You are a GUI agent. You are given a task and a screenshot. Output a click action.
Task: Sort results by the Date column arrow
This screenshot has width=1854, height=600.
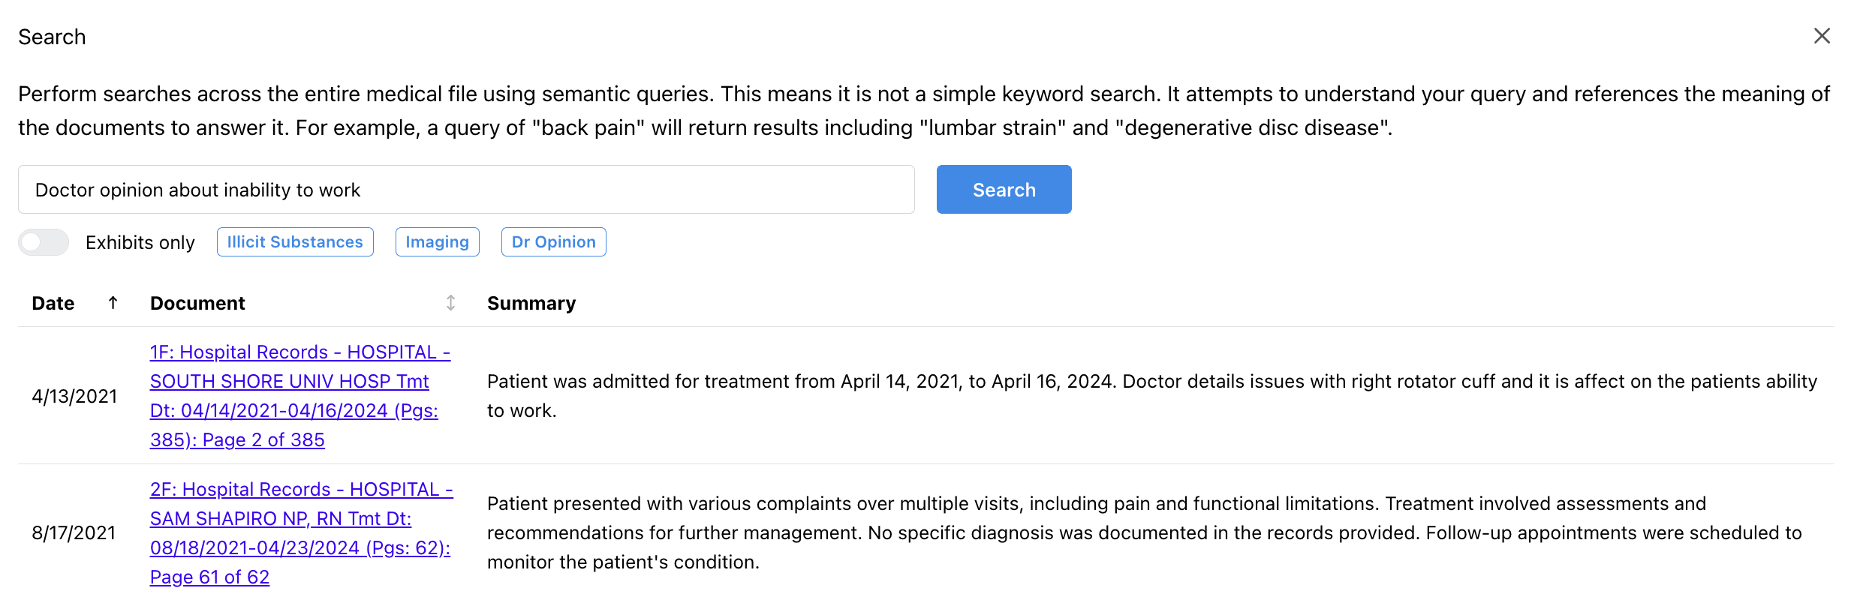pos(113,303)
